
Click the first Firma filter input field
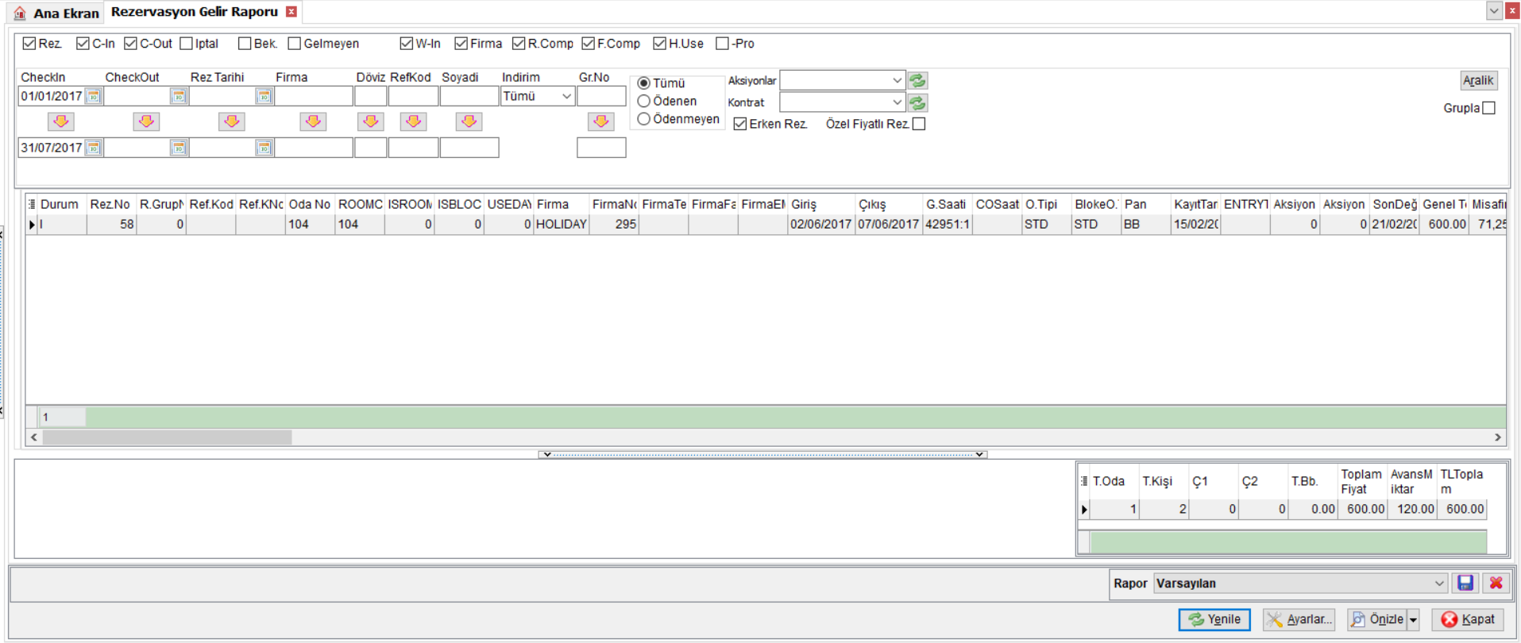[314, 96]
